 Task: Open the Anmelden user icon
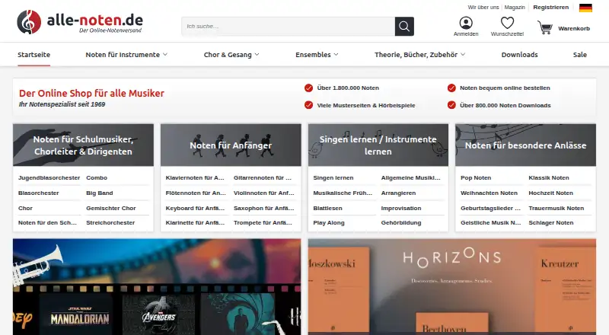466,23
